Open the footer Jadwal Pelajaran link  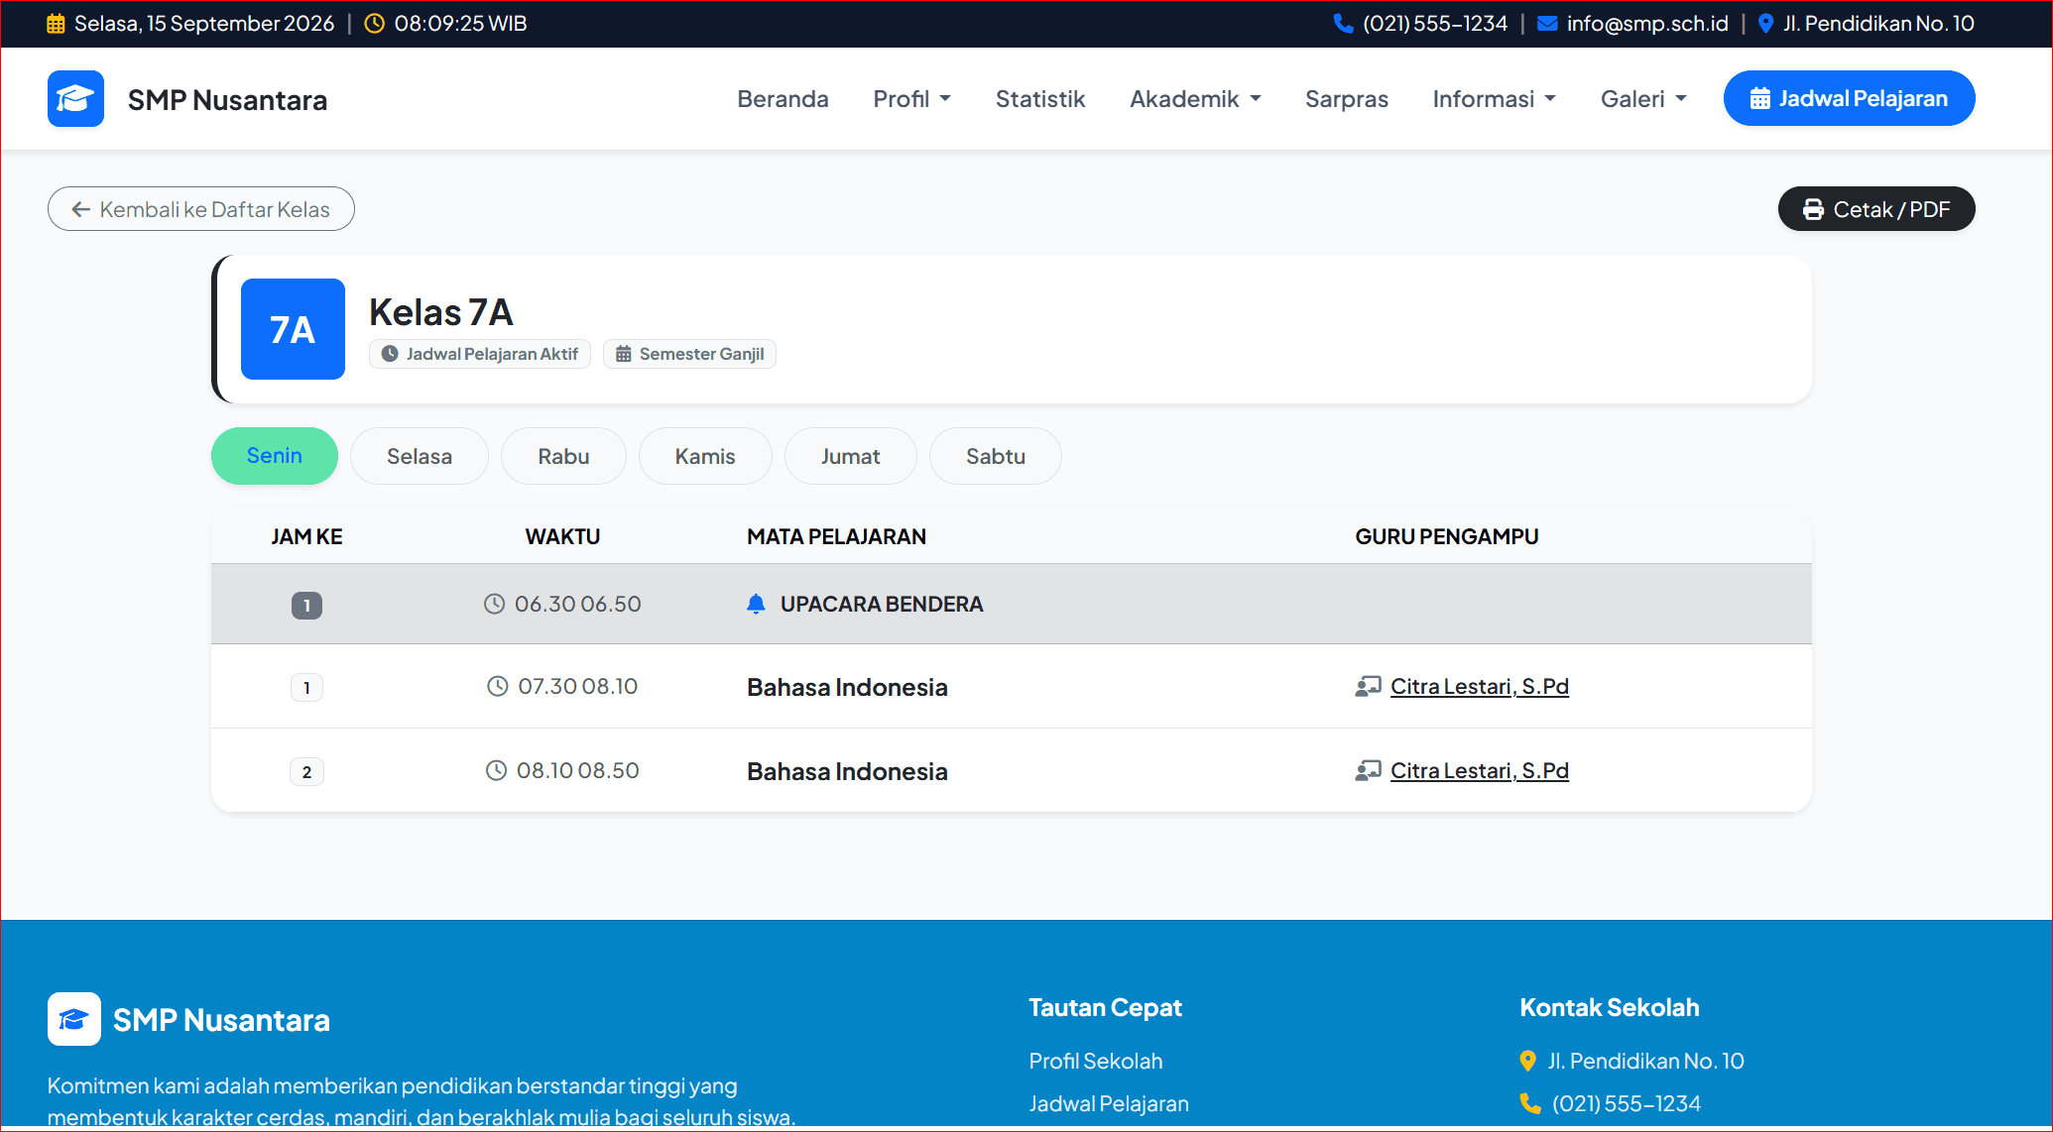point(1109,1103)
